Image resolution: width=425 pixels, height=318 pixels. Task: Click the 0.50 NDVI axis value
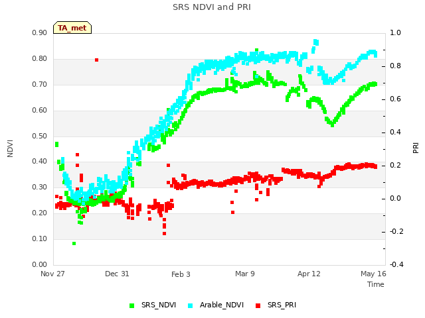pos(40,136)
